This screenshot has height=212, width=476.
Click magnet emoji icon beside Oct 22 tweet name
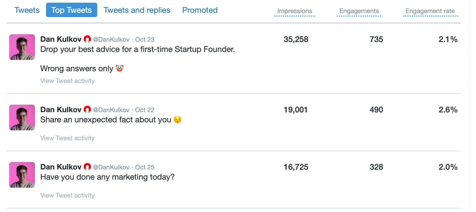(87, 109)
